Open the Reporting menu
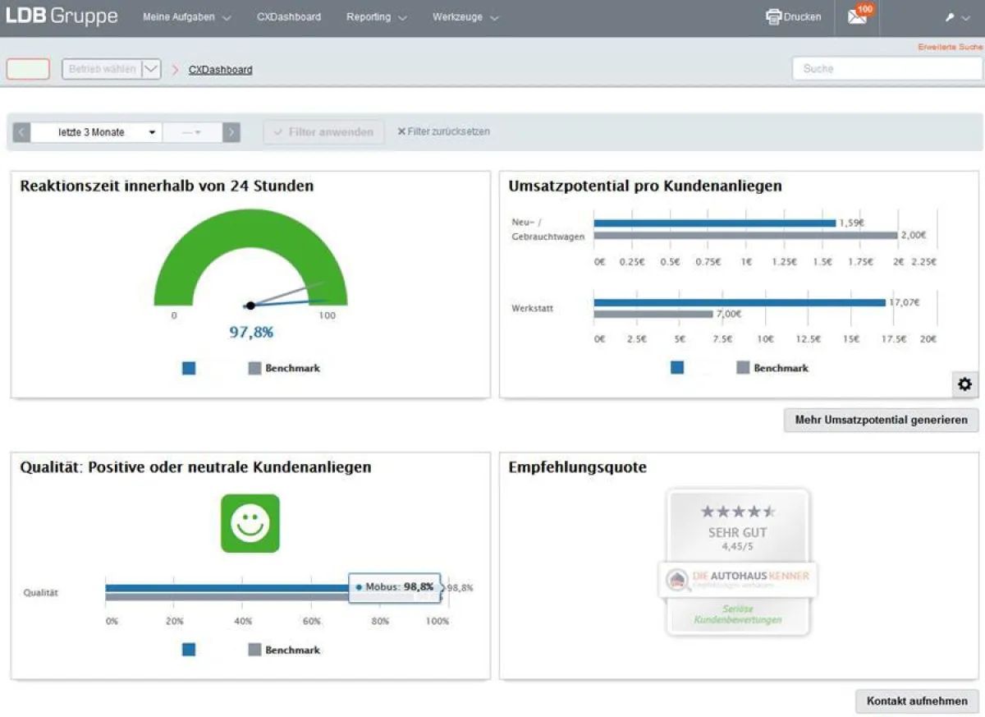Viewport: 985px width, 717px height. pos(376,17)
